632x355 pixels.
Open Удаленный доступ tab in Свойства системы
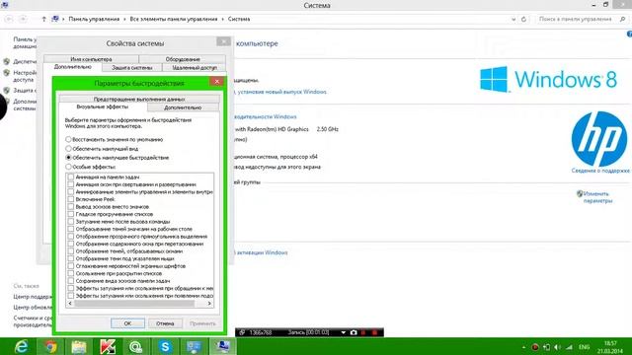tap(195, 68)
